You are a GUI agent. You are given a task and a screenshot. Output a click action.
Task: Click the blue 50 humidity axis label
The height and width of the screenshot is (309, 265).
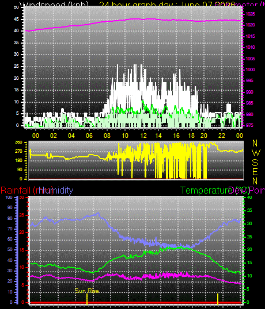pos(10,249)
